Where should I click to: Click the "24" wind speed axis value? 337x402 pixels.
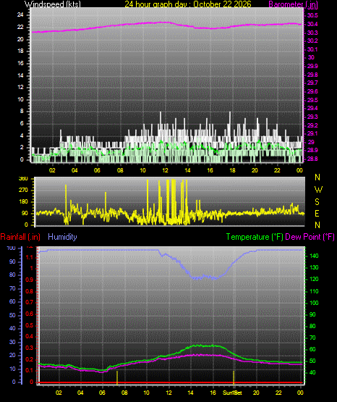(20, 15)
